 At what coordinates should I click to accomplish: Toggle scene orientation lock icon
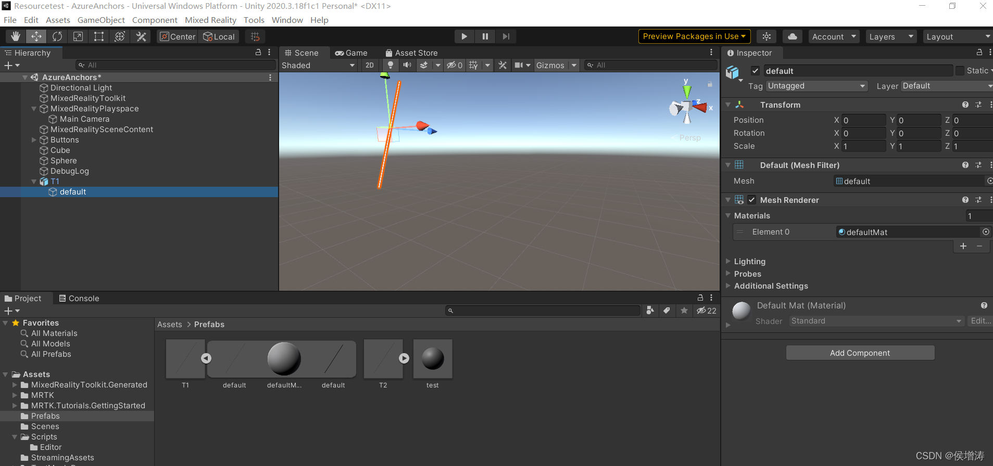coord(709,84)
